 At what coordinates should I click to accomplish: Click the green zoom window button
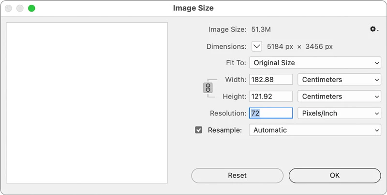click(31, 8)
